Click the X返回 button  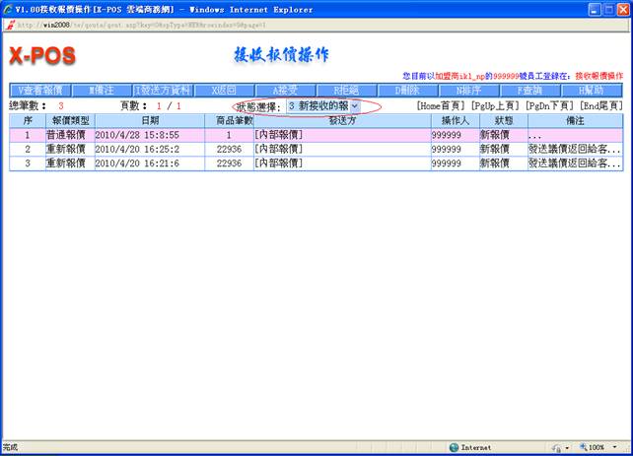pos(224,90)
